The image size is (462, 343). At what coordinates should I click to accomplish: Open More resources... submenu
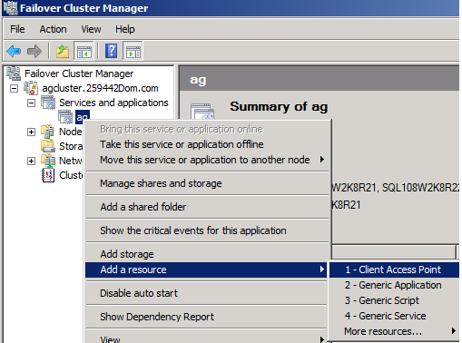[x=394, y=331]
